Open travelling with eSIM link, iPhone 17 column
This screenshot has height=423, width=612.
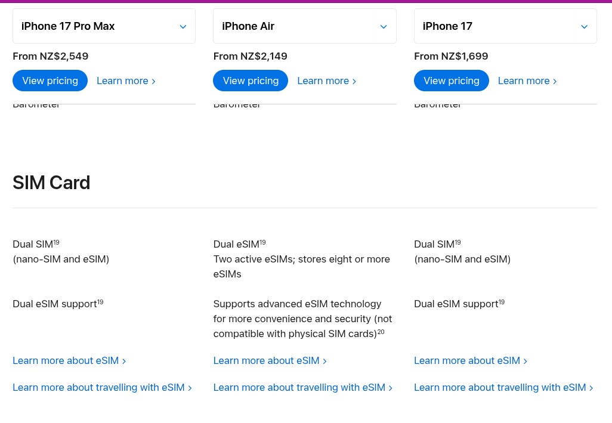[503, 387]
